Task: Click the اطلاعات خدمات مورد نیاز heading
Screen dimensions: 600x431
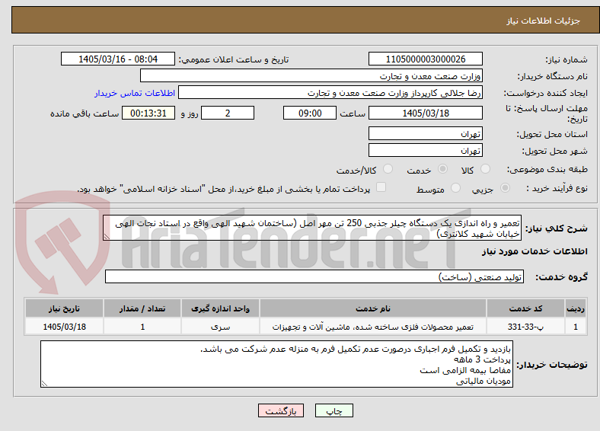Action: 535,251
